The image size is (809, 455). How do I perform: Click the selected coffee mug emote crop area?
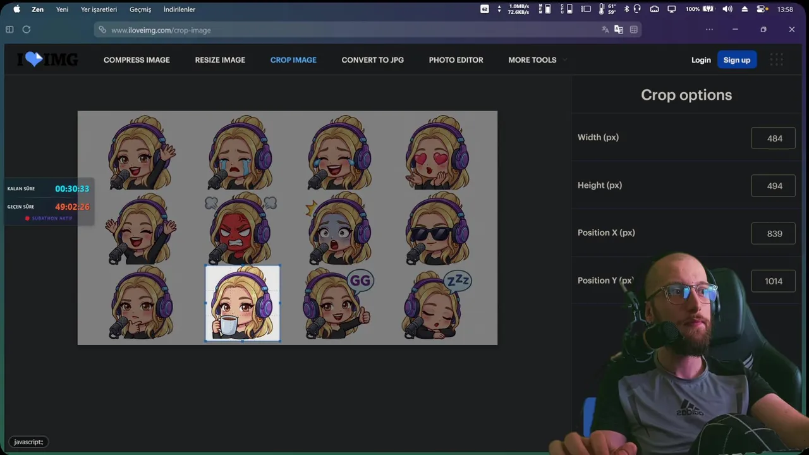point(243,303)
